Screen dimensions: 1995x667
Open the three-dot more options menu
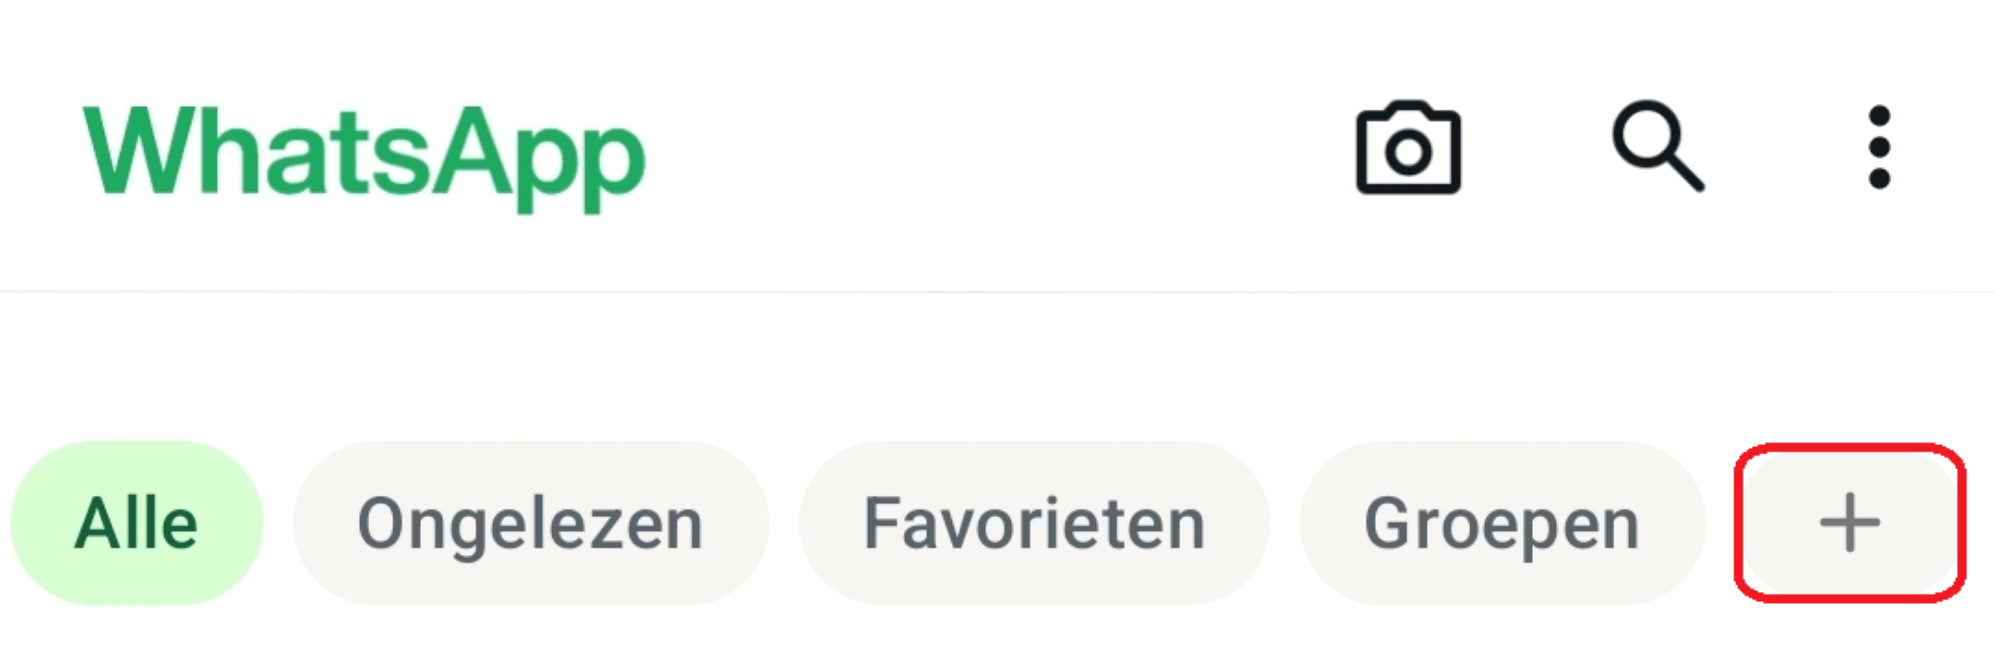point(1880,147)
